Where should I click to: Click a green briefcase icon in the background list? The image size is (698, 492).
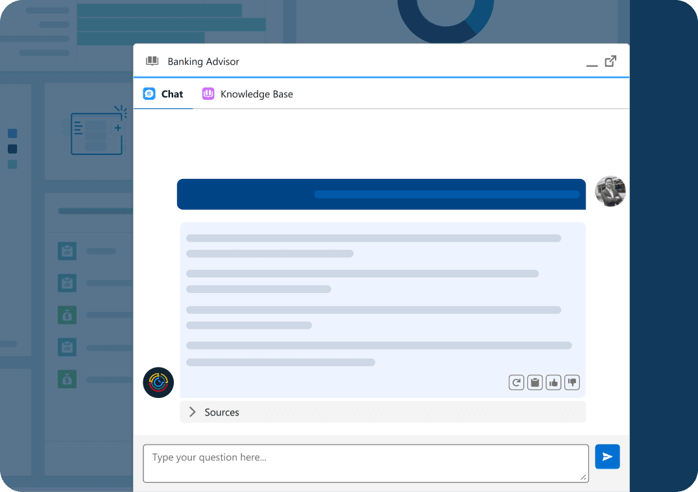point(67,315)
